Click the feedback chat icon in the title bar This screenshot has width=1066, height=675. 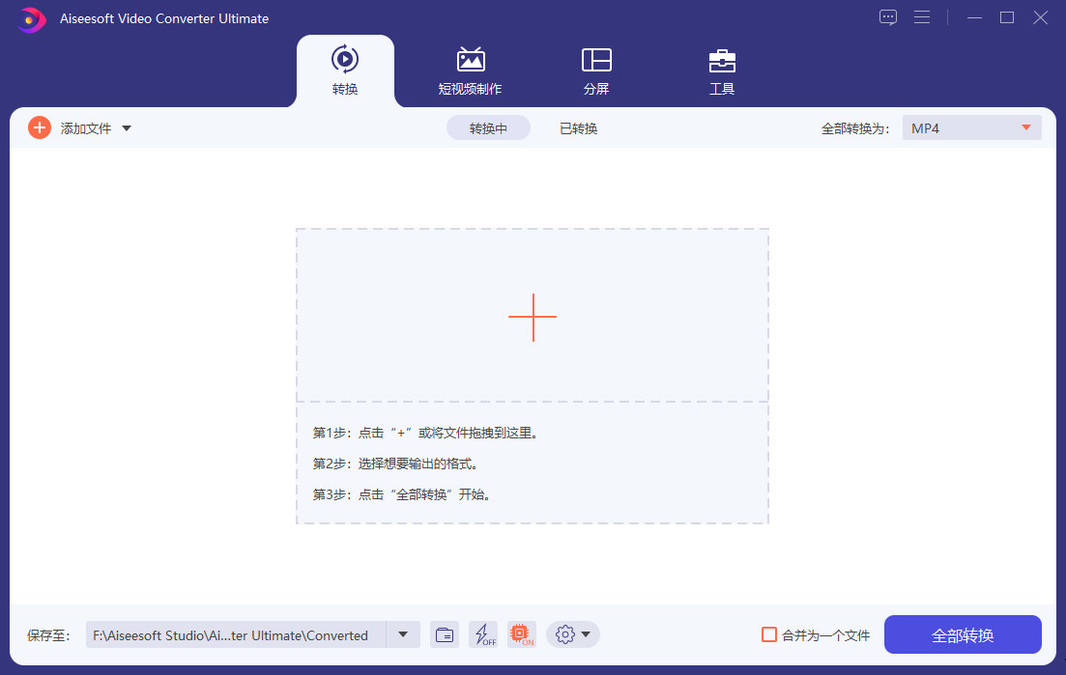coord(887,17)
